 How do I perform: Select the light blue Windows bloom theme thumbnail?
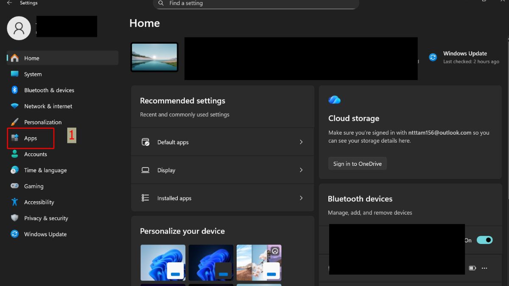163,263
